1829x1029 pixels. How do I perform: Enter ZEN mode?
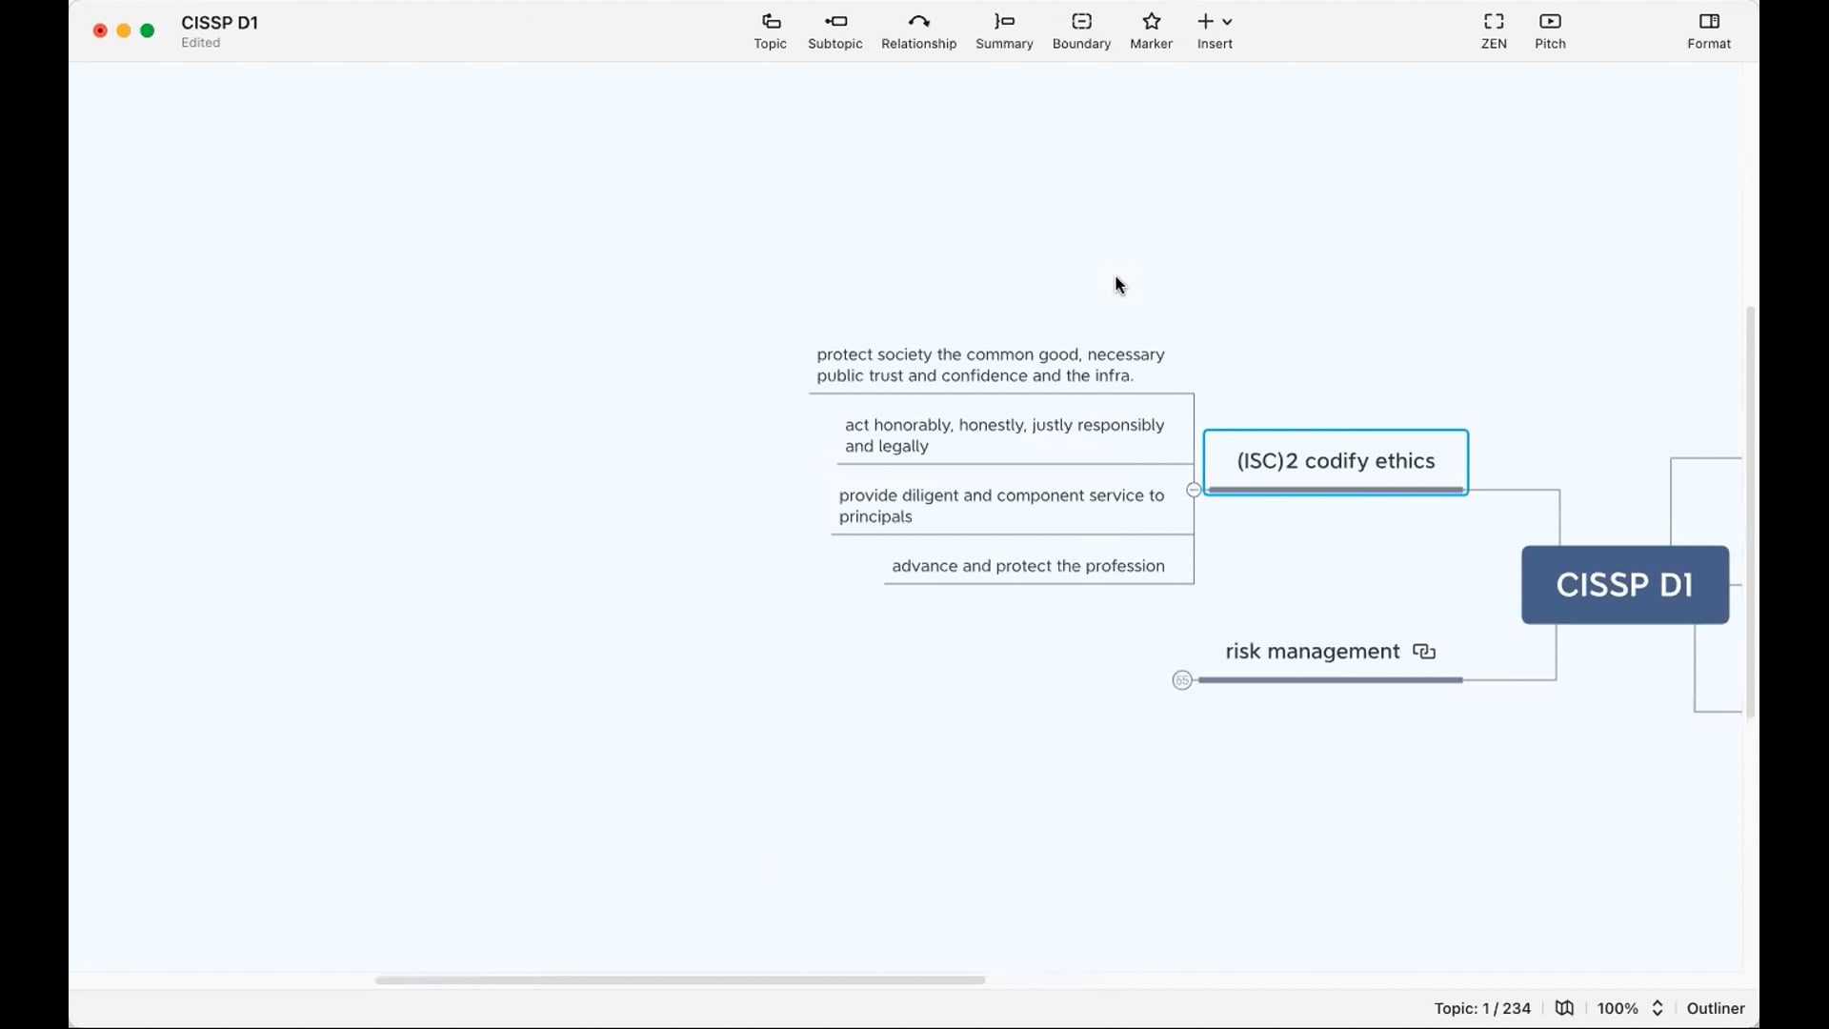click(1494, 30)
